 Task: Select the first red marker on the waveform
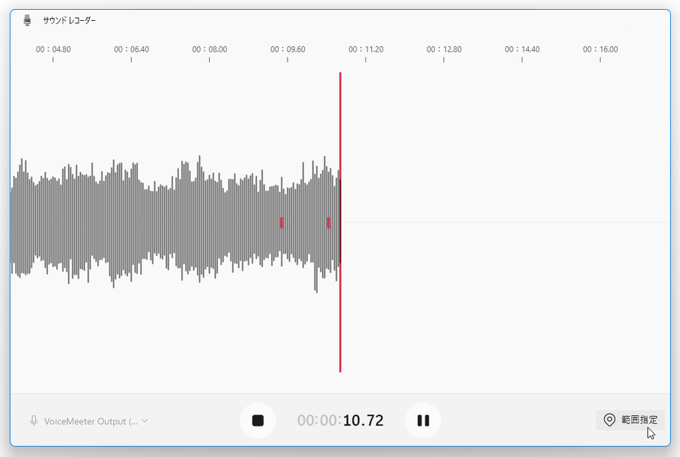[282, 223]
